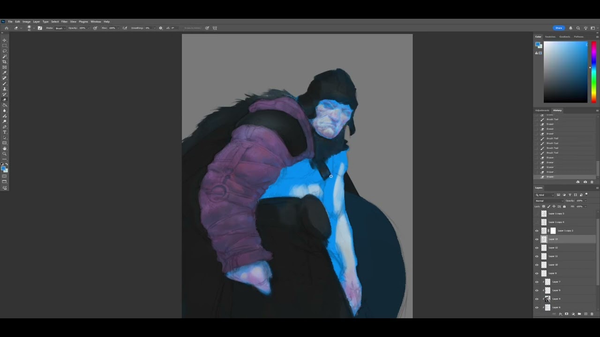Click Layer 1 copy 2 mask thumbnail

(x=553, y=231)
